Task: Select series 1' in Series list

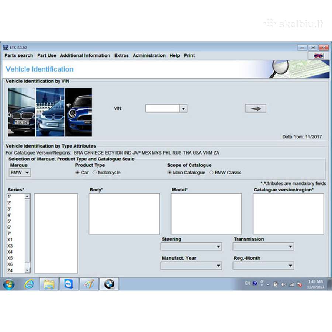Action: 16,197
